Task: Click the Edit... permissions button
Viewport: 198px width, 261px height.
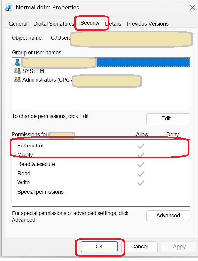Action: click(x=168, y=119)
